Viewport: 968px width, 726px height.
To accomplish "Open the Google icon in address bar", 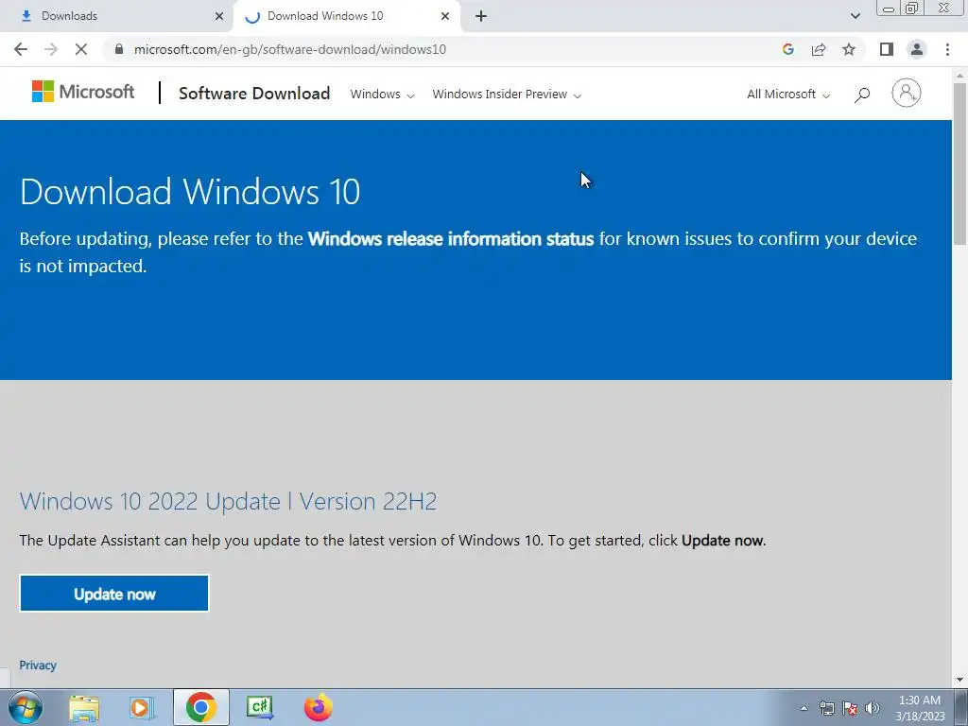I will [787, 49].
